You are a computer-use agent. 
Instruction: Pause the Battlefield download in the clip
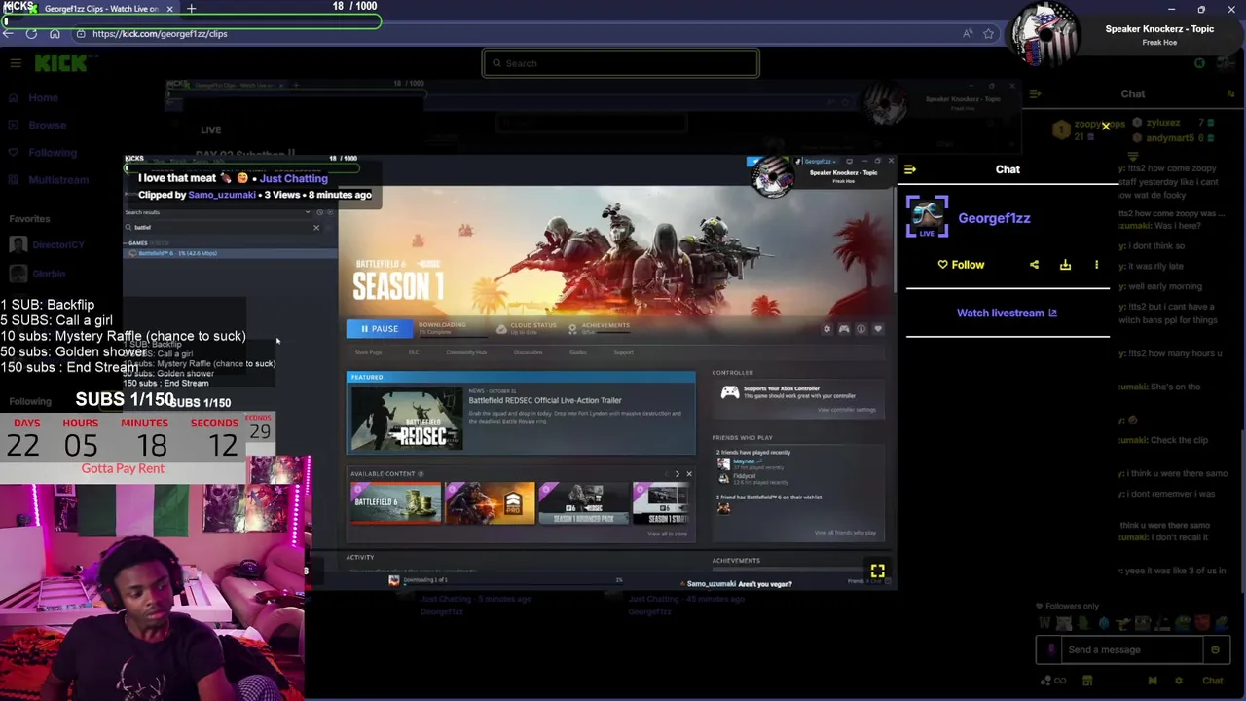379,329
